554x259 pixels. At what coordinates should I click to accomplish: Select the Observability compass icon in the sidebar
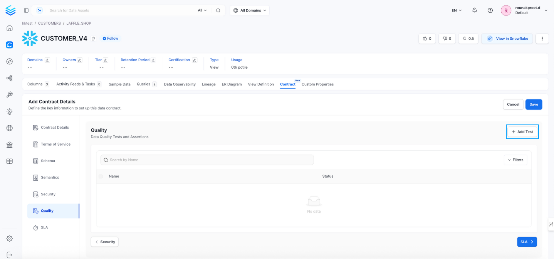pyautogui.click(x=10, y=61)
